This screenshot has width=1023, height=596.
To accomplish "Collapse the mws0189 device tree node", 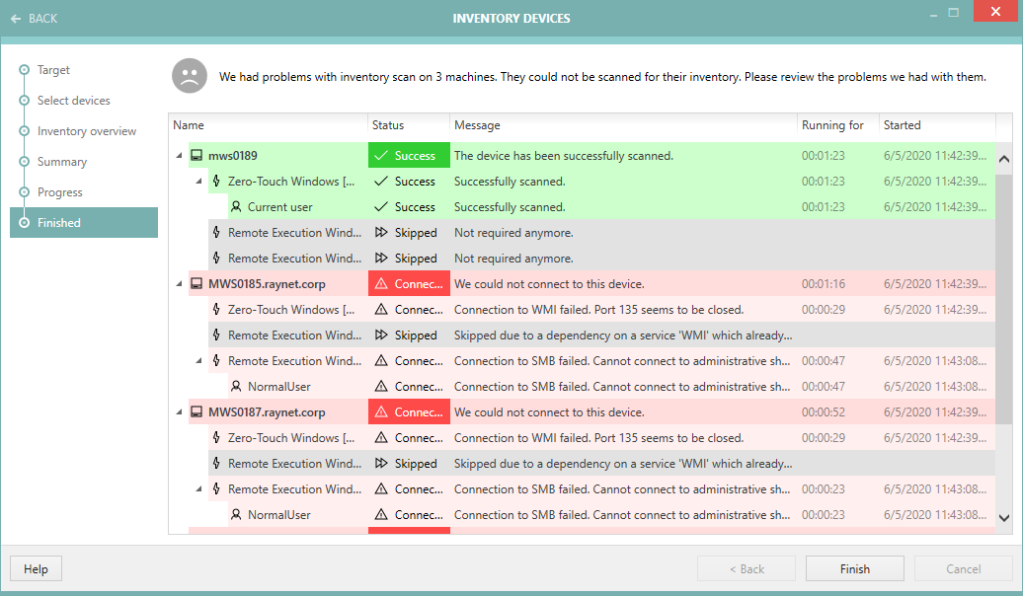I will pyautogui.click(x=179, y=156).
